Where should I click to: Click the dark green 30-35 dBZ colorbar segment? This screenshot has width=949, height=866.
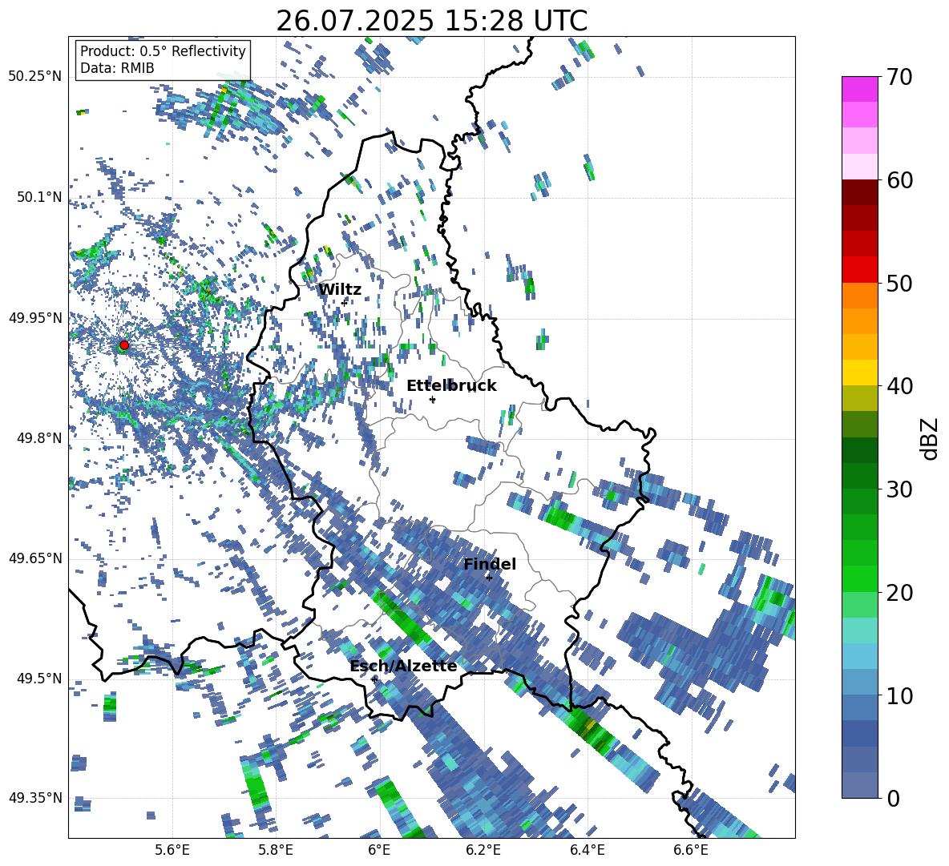[x=859, y=450]
